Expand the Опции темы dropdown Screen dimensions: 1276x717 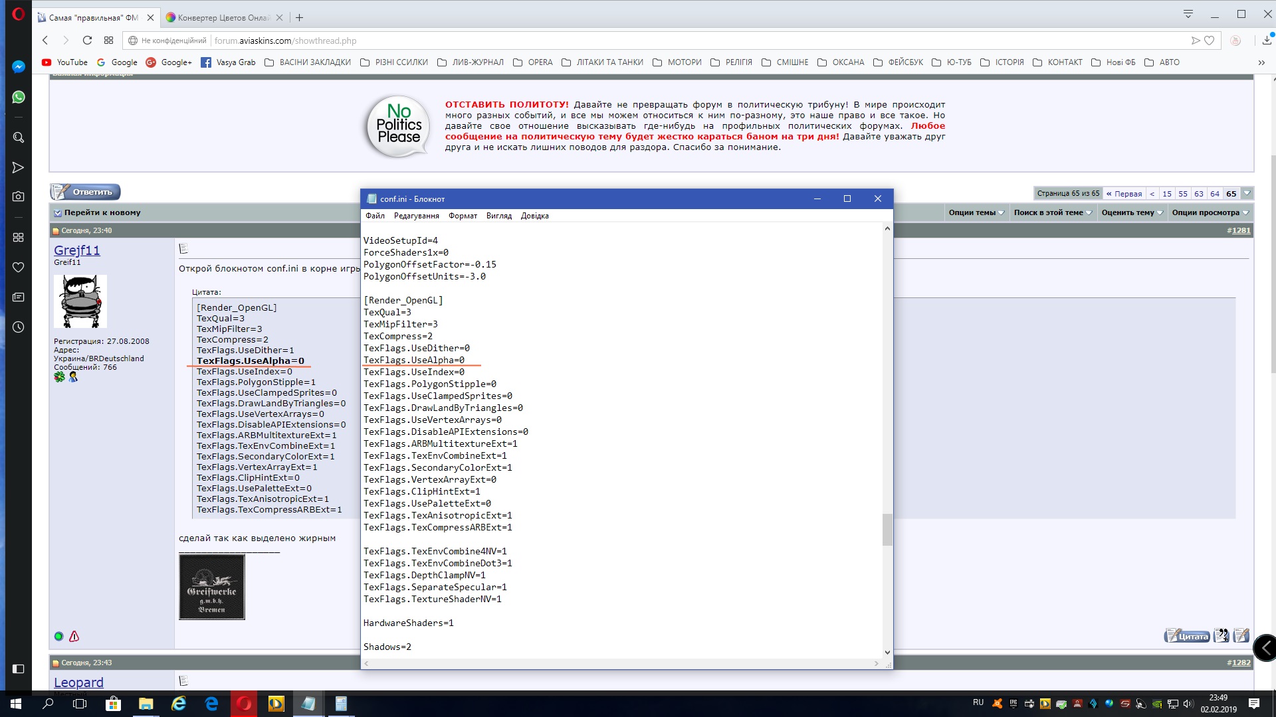pyautogui.click(x=976, y=212)
